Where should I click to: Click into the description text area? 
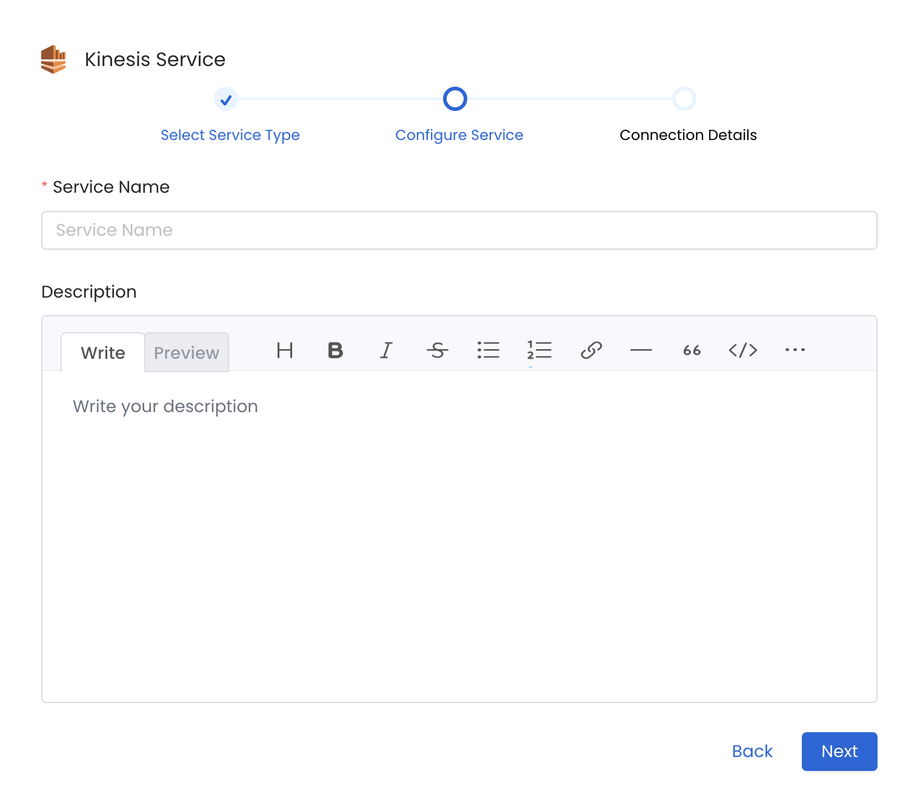point(459,533)
